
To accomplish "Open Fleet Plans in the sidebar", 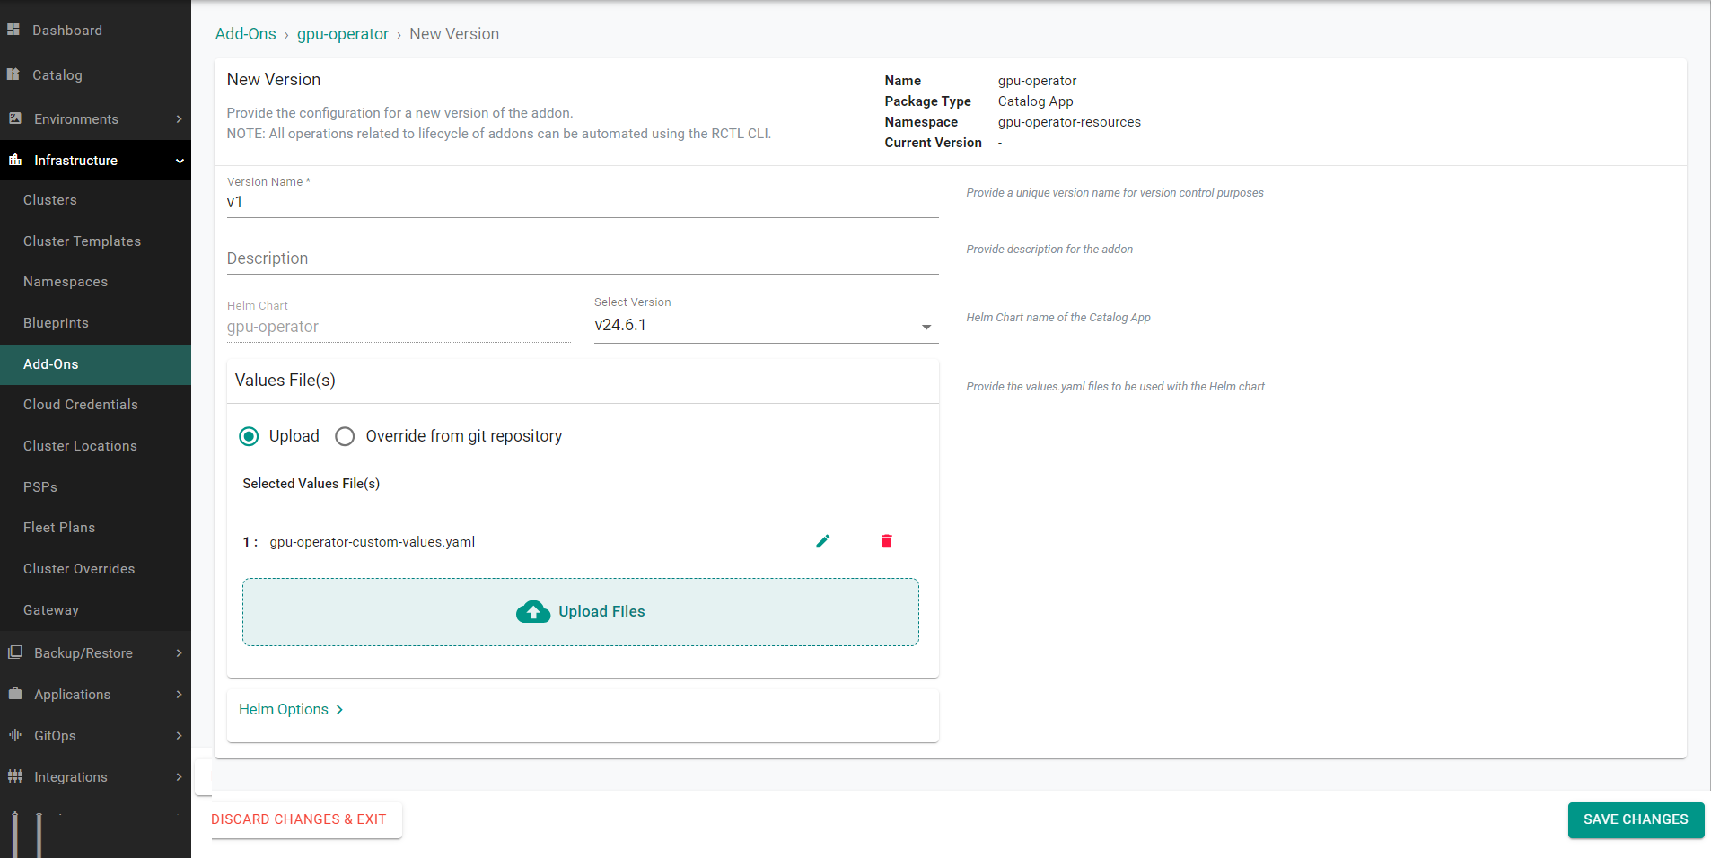I will click(95, 528).
